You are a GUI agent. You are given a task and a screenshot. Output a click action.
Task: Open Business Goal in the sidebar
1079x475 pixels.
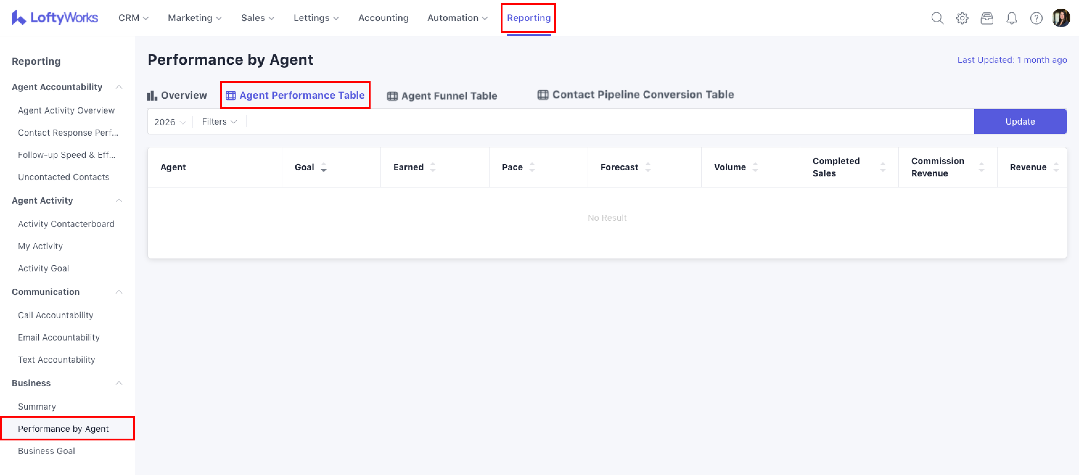[x=47, y=451]
